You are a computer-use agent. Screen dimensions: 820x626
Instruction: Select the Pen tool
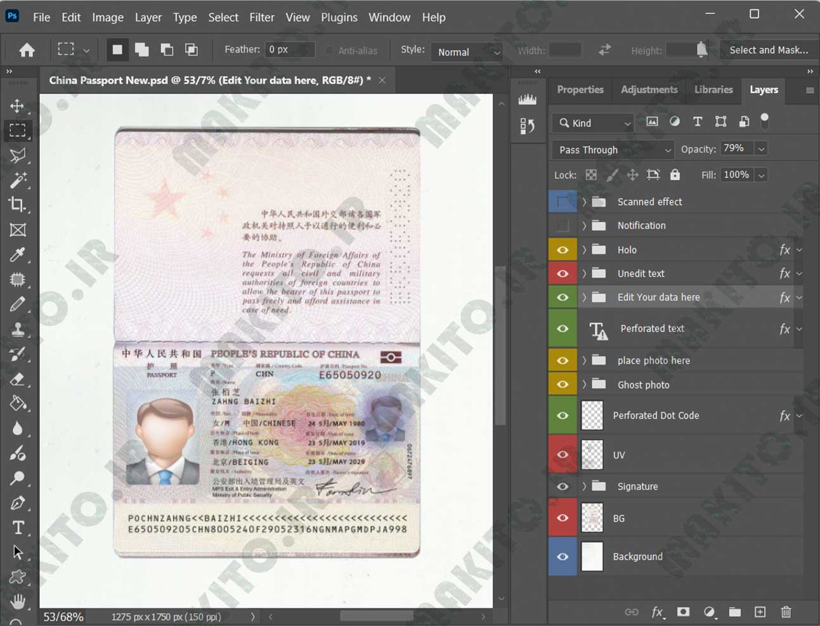[x=17, y=503]
